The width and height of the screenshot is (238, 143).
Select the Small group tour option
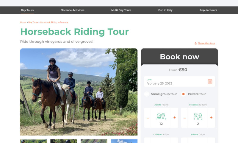point(147,94)
